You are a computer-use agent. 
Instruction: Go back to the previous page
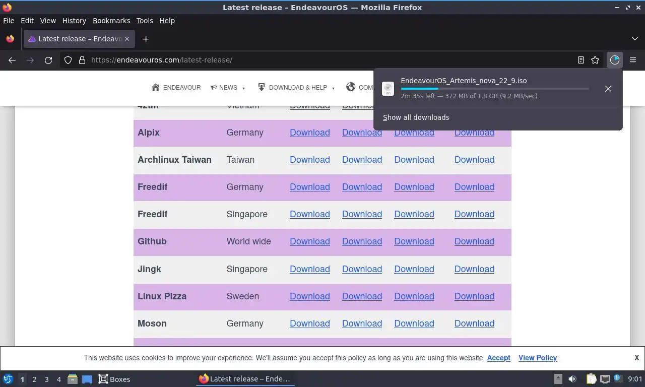[12, 60]
